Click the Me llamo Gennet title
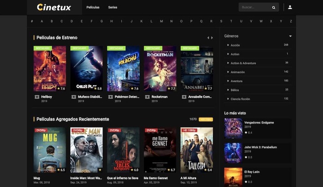Screen dimensions: 323x187 (x=156, y=178)
